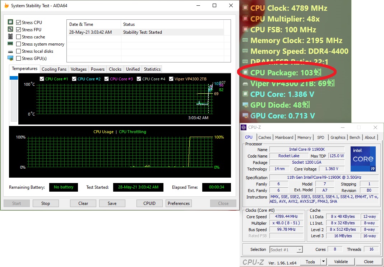Check Stress system memory
The image size is (384, 267).
tap(18, 44)
